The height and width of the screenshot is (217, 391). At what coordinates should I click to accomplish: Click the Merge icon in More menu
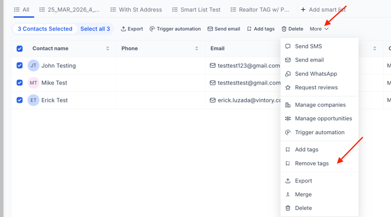(x=288, y=195)
